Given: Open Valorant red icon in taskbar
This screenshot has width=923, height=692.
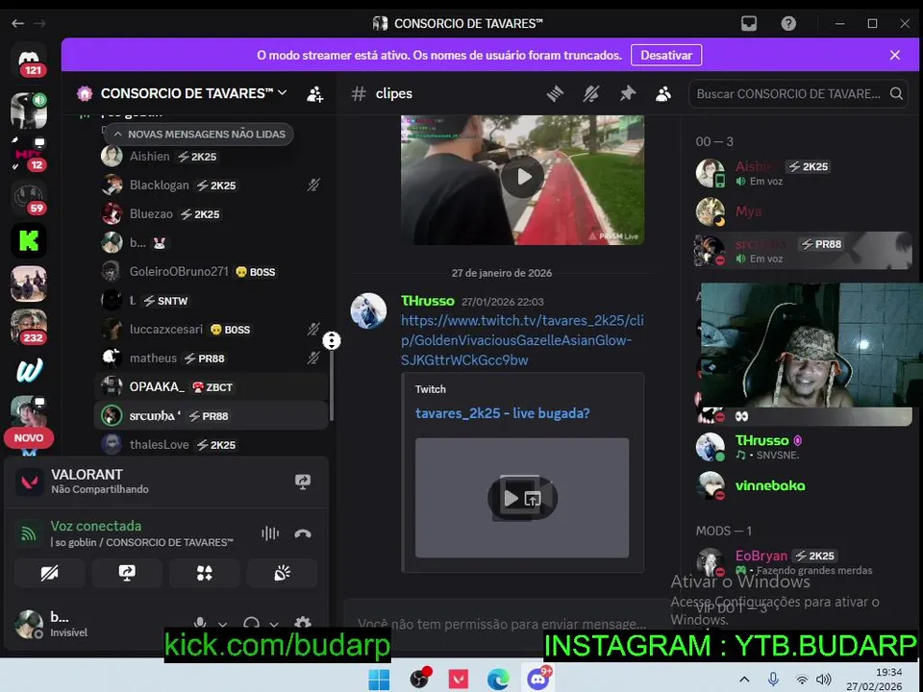Looking at the screenshot, I should pyautogui.click(x=459, y=680).
